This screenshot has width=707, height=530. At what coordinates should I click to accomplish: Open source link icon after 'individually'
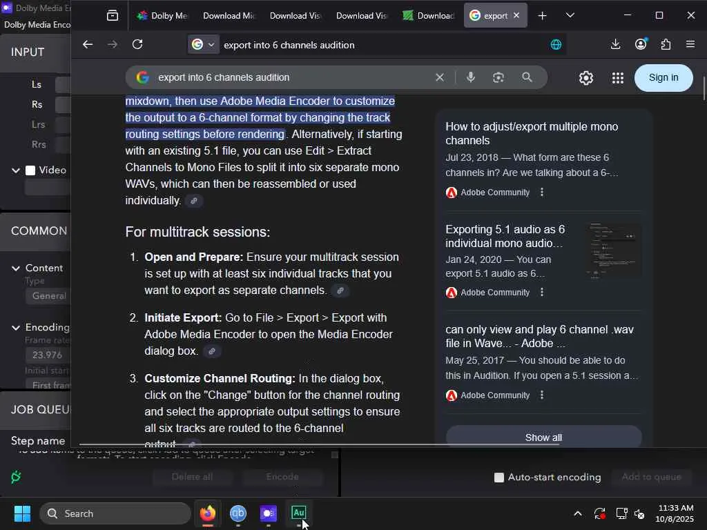194,201
